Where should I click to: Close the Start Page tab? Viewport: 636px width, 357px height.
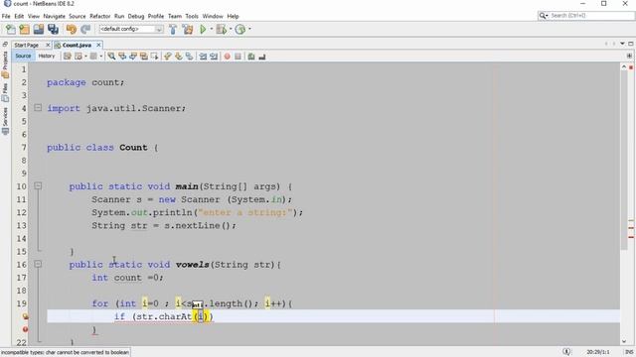tap(48, 45)
